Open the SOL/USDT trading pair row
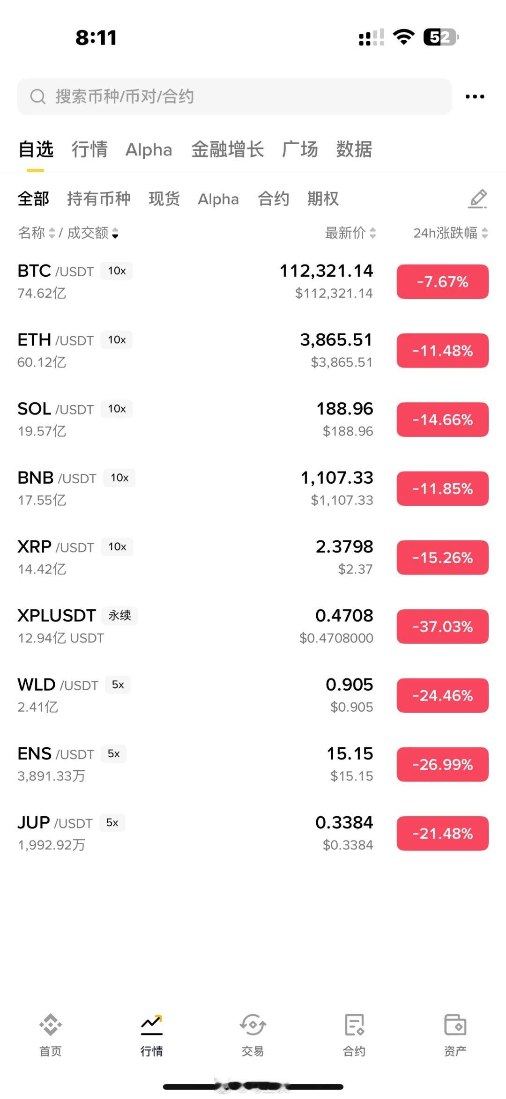 point(187,419)
